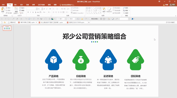
Task: Collapse the ribbon with the chevron arrow
Action: (176, 16)
